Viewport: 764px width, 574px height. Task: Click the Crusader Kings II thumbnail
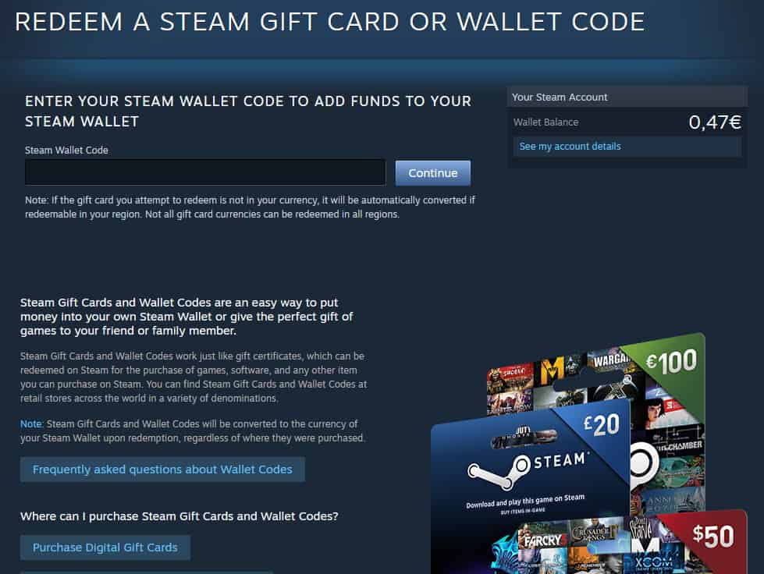coord(593,533)
